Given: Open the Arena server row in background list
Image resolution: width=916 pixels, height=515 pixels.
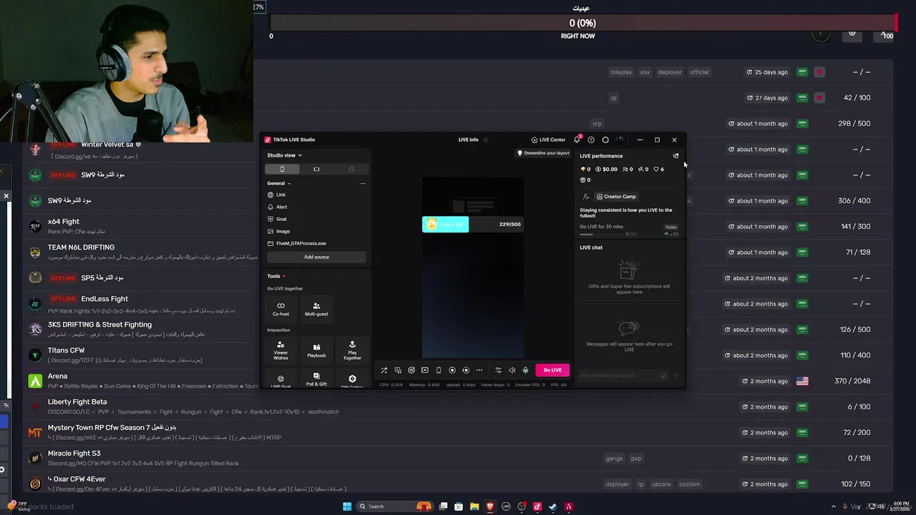Looking at the screenshot, I should [x=458, y=381].
